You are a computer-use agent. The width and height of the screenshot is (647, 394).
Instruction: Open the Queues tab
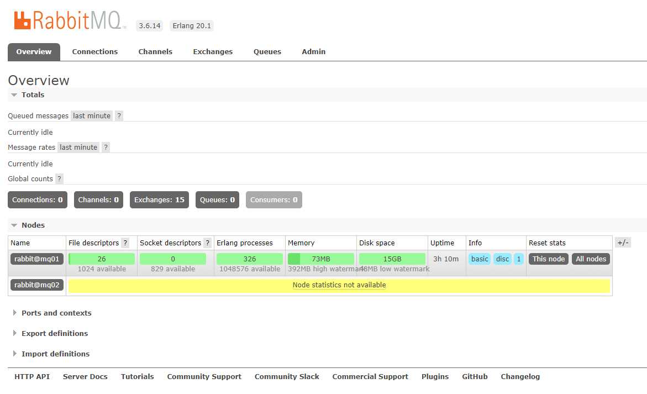[x=267, y=52]
